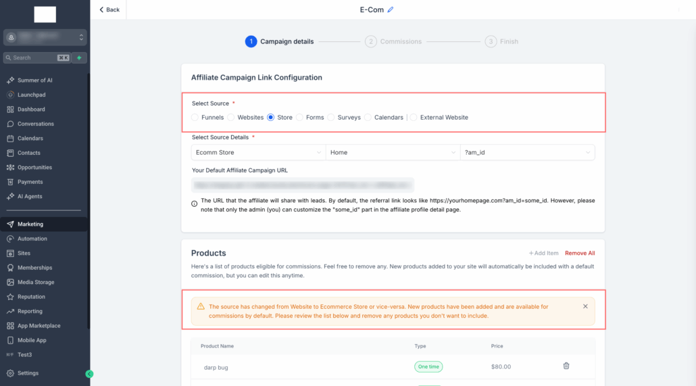Go to Commissions step
The image size is (696, 386).
[x=393, y=41]
